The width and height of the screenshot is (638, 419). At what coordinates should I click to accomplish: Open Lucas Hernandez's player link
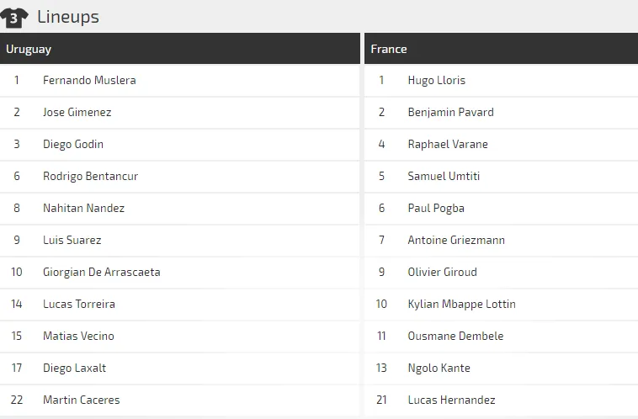click(x=451, y=400)
